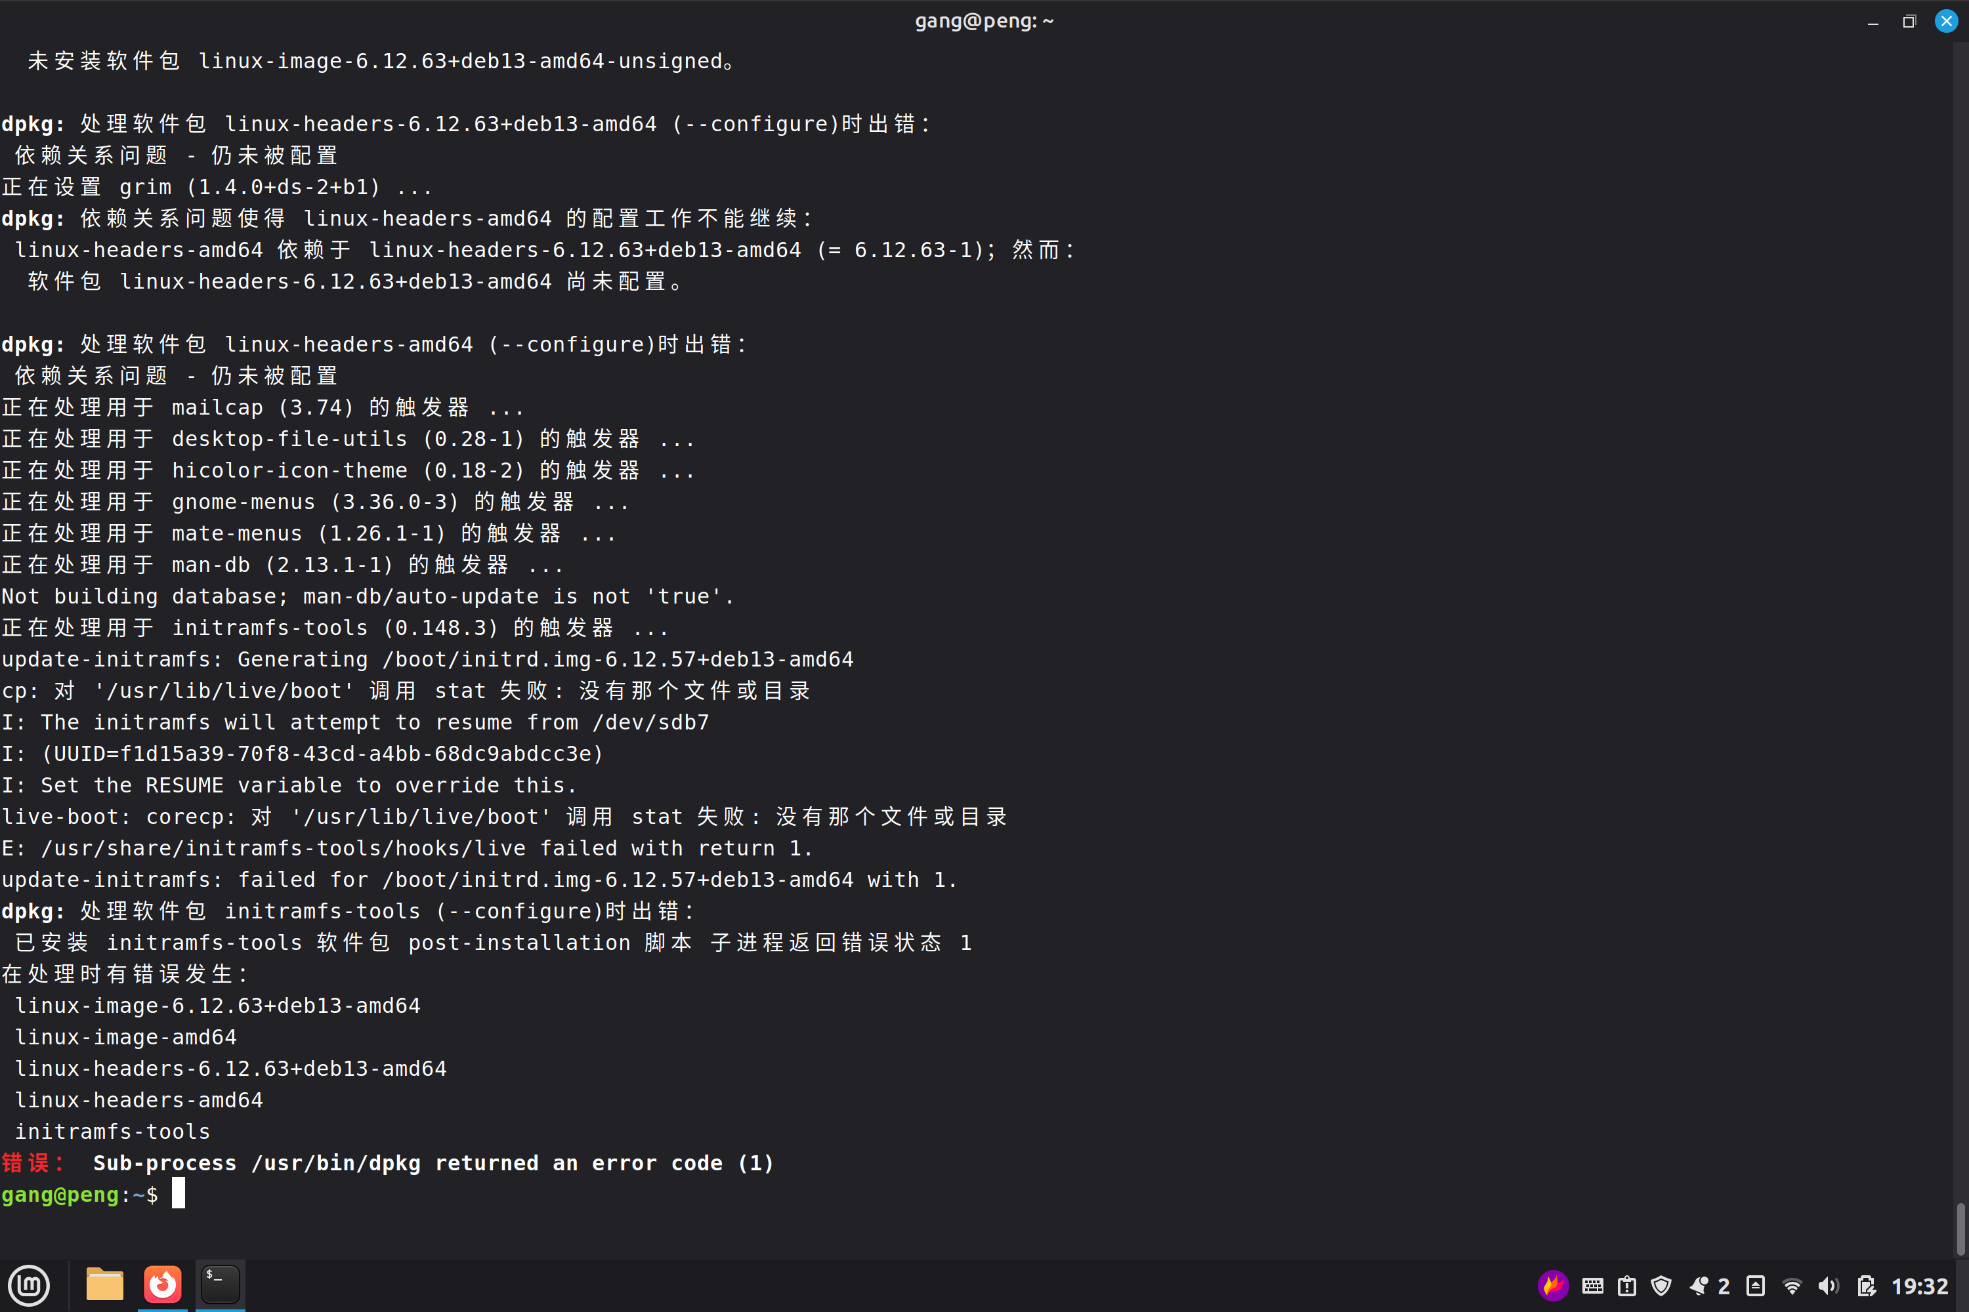This screenshot has width=1969, height=1312.
Task: Open the Linux Mint start menu
Action: click(30, 1285)
